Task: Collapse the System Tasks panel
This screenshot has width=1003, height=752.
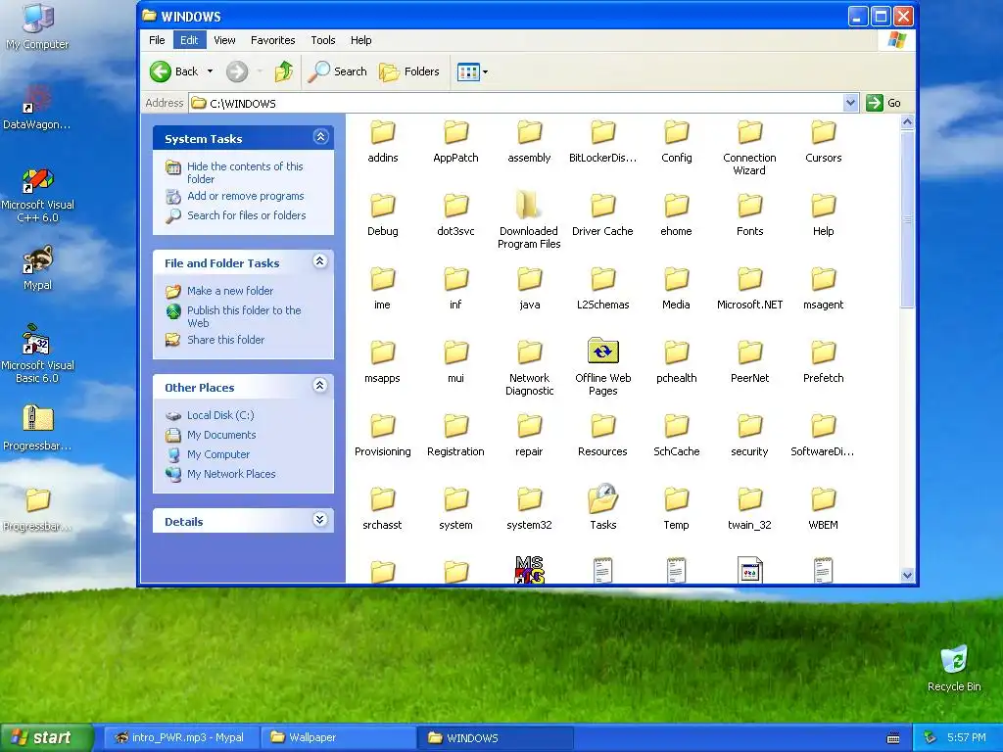Action: [320, 137]
